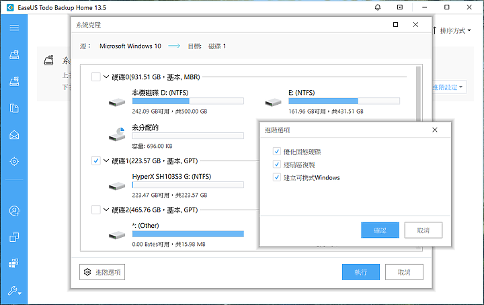This screenshot has width=484, height=305.
Task: Check the disk 2 (465.76 GB) checkbox
Action: pos(96,210)
